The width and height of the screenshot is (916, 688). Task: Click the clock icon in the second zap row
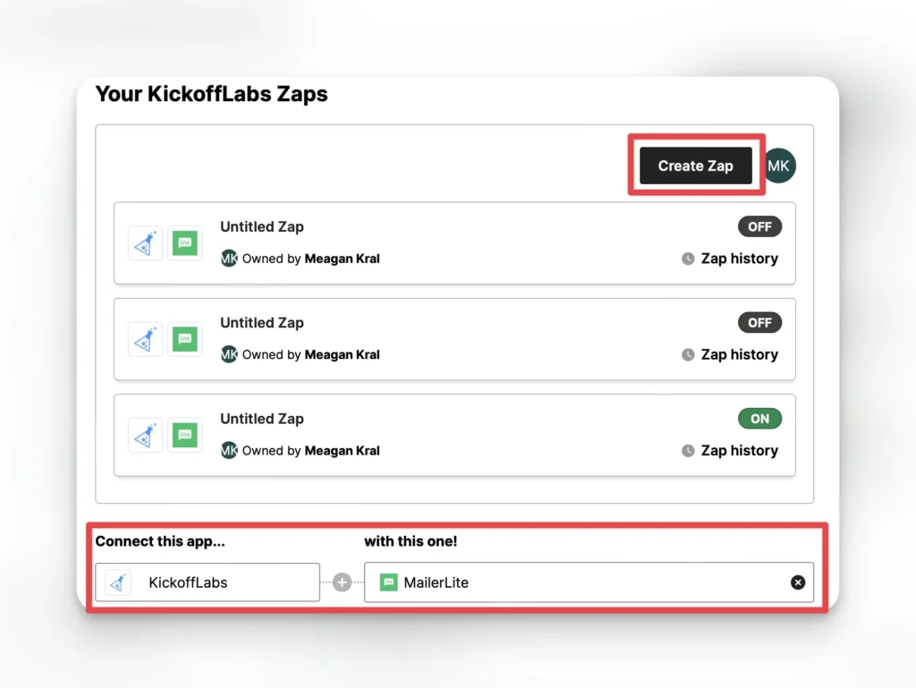click(x=688, y=354)
